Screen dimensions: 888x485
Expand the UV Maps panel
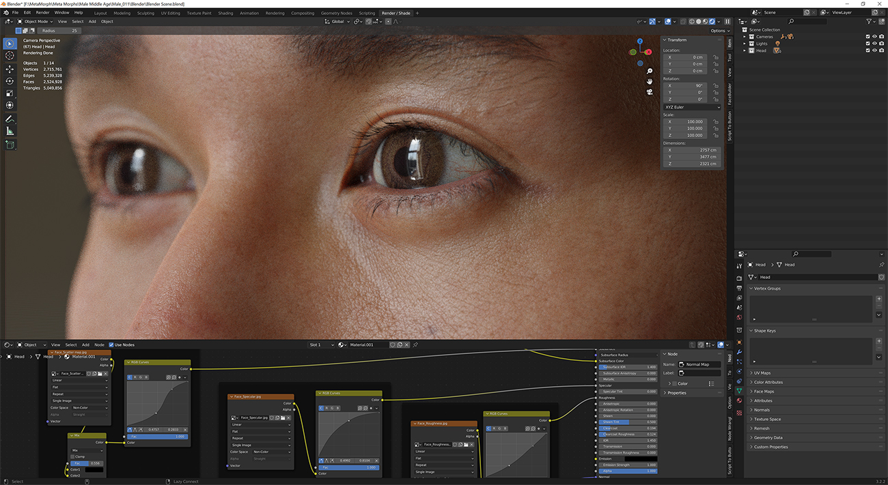pyautogui.click(x=762, y=373)
